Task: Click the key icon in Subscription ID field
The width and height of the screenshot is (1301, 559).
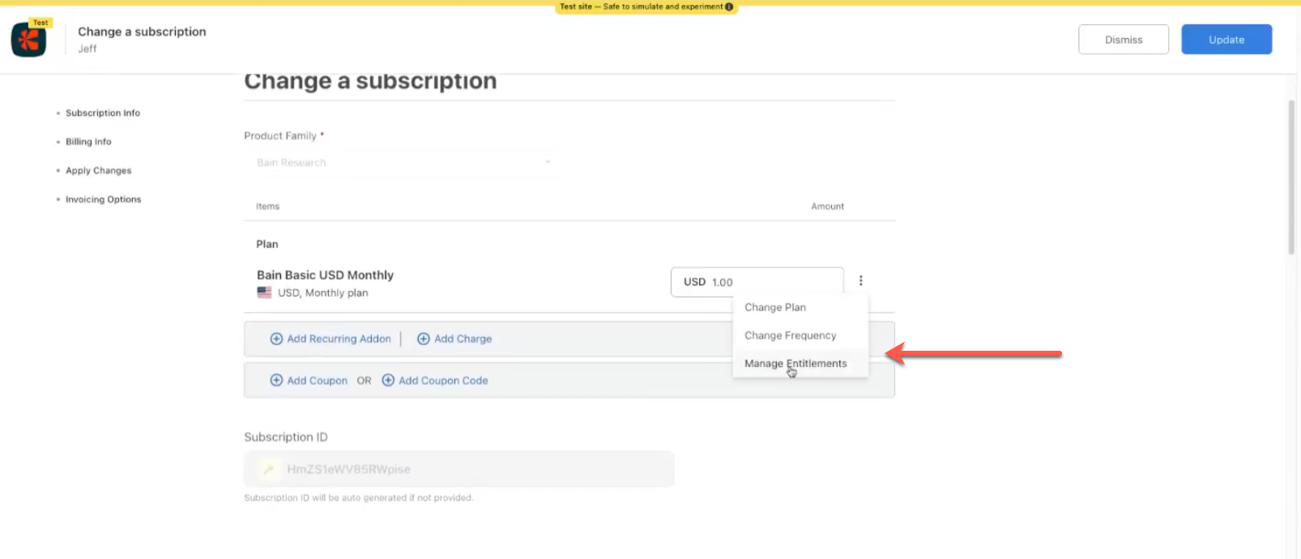Action: click(x=268, y=469)
